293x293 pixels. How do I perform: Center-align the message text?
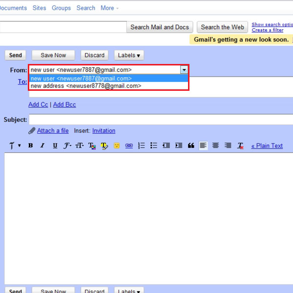click(x=215, y=146)
